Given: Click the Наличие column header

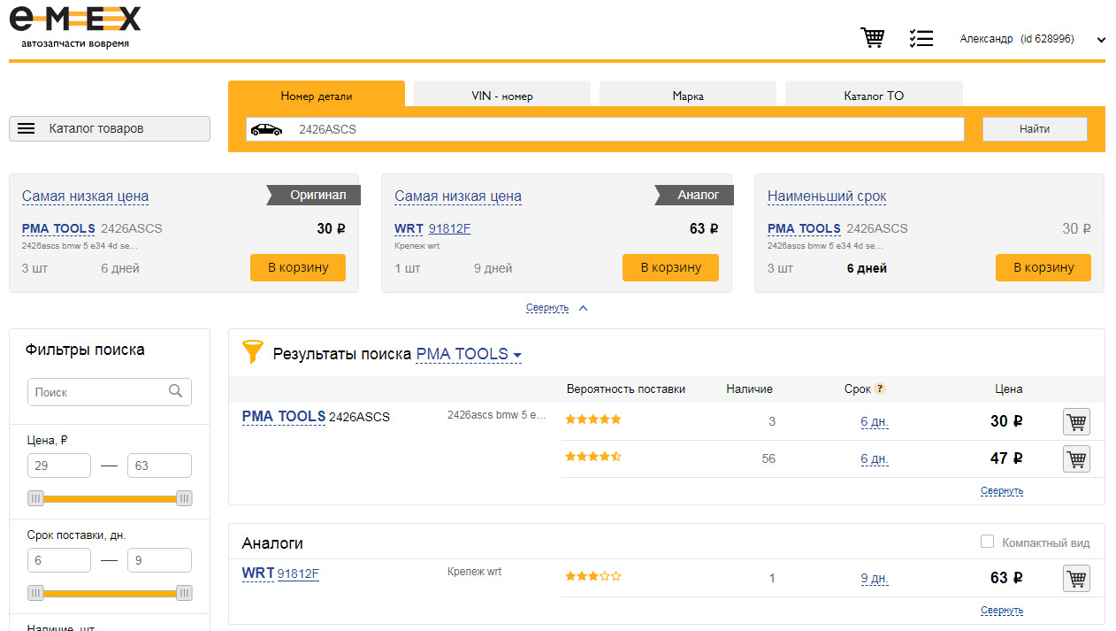Looking at the screenshot, I should [749, 389].
